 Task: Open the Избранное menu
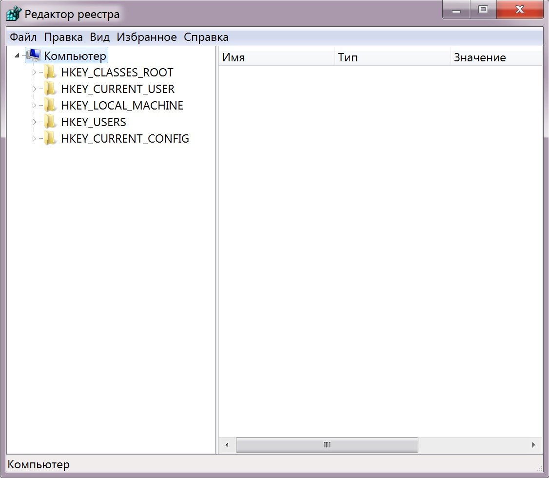tap(147, 37)
